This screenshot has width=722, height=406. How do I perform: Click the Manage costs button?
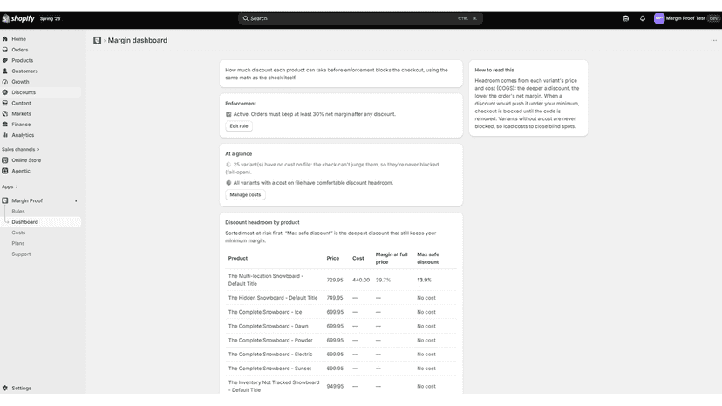click(245, 194)
